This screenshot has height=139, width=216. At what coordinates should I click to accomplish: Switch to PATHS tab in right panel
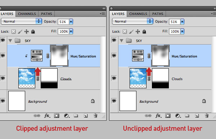[158, 14]
